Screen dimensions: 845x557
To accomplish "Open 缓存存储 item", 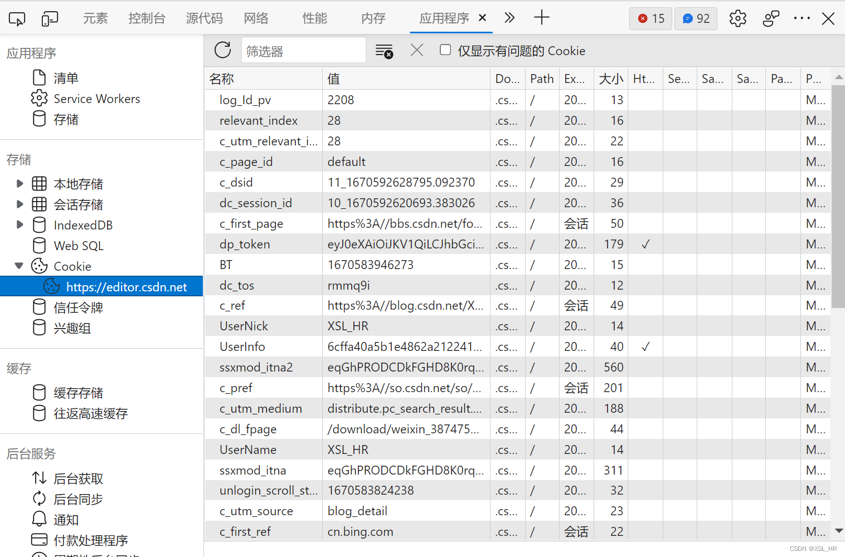I will 78,393.
